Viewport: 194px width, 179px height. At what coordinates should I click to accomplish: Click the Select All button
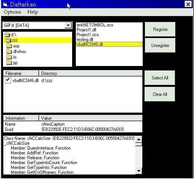pos(160,78)
